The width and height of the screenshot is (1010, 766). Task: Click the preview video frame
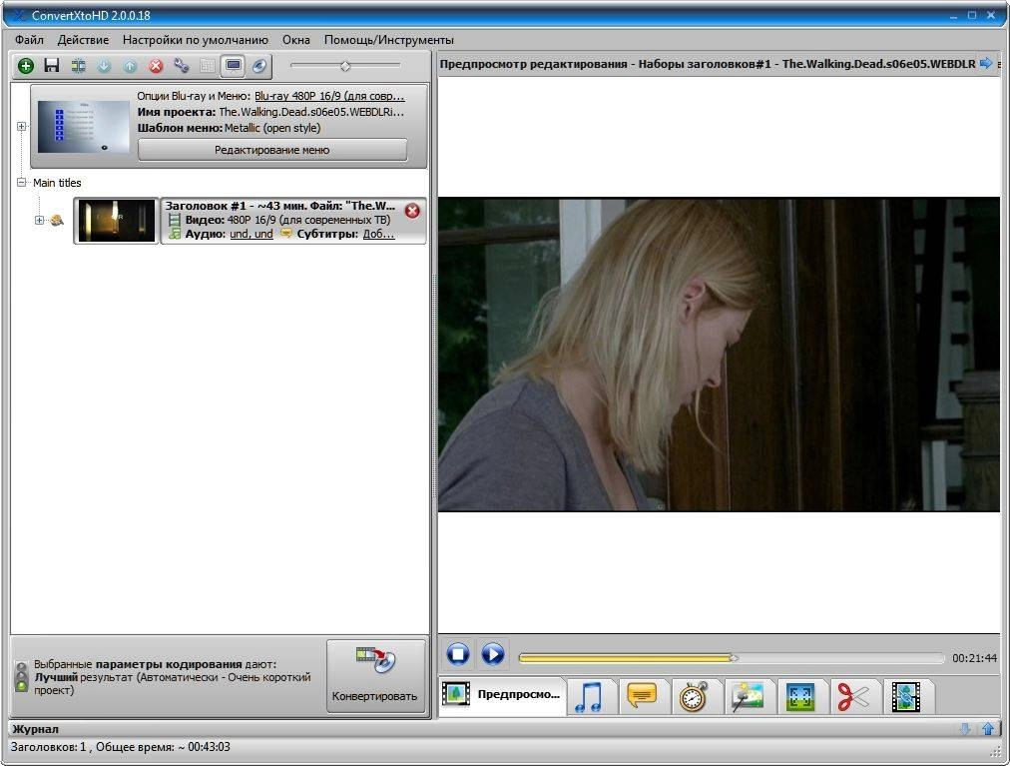click(719, 354)
